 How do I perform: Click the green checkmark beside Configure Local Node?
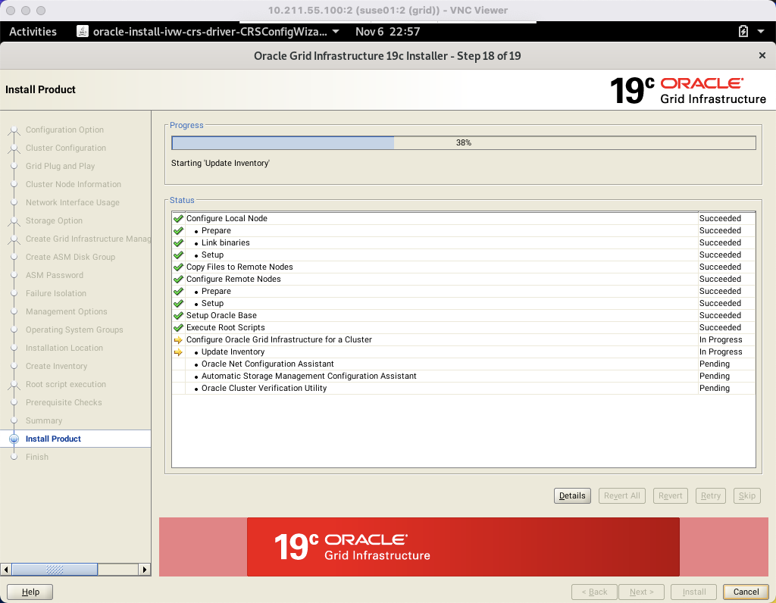pyautogui.click(x=178, y=218)
